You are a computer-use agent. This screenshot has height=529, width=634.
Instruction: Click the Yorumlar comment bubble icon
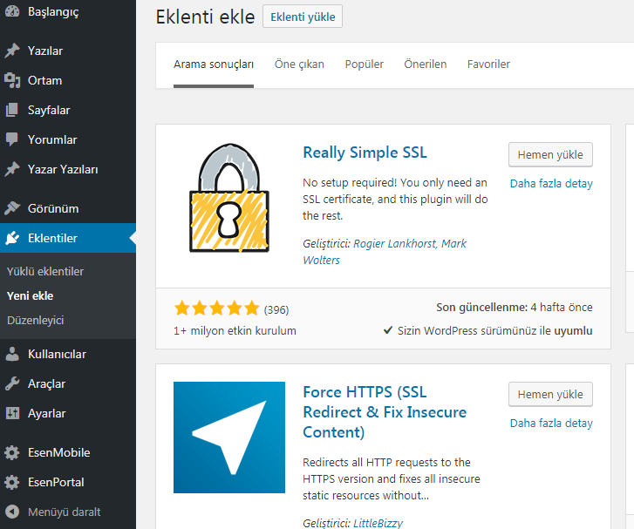click(12, 139)
